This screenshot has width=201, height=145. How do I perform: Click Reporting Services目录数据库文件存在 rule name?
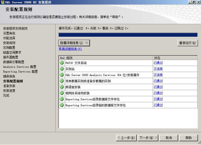pos(92,99)
